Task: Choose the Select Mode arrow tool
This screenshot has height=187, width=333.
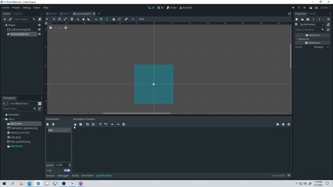Action: click(x=47, y=19)
